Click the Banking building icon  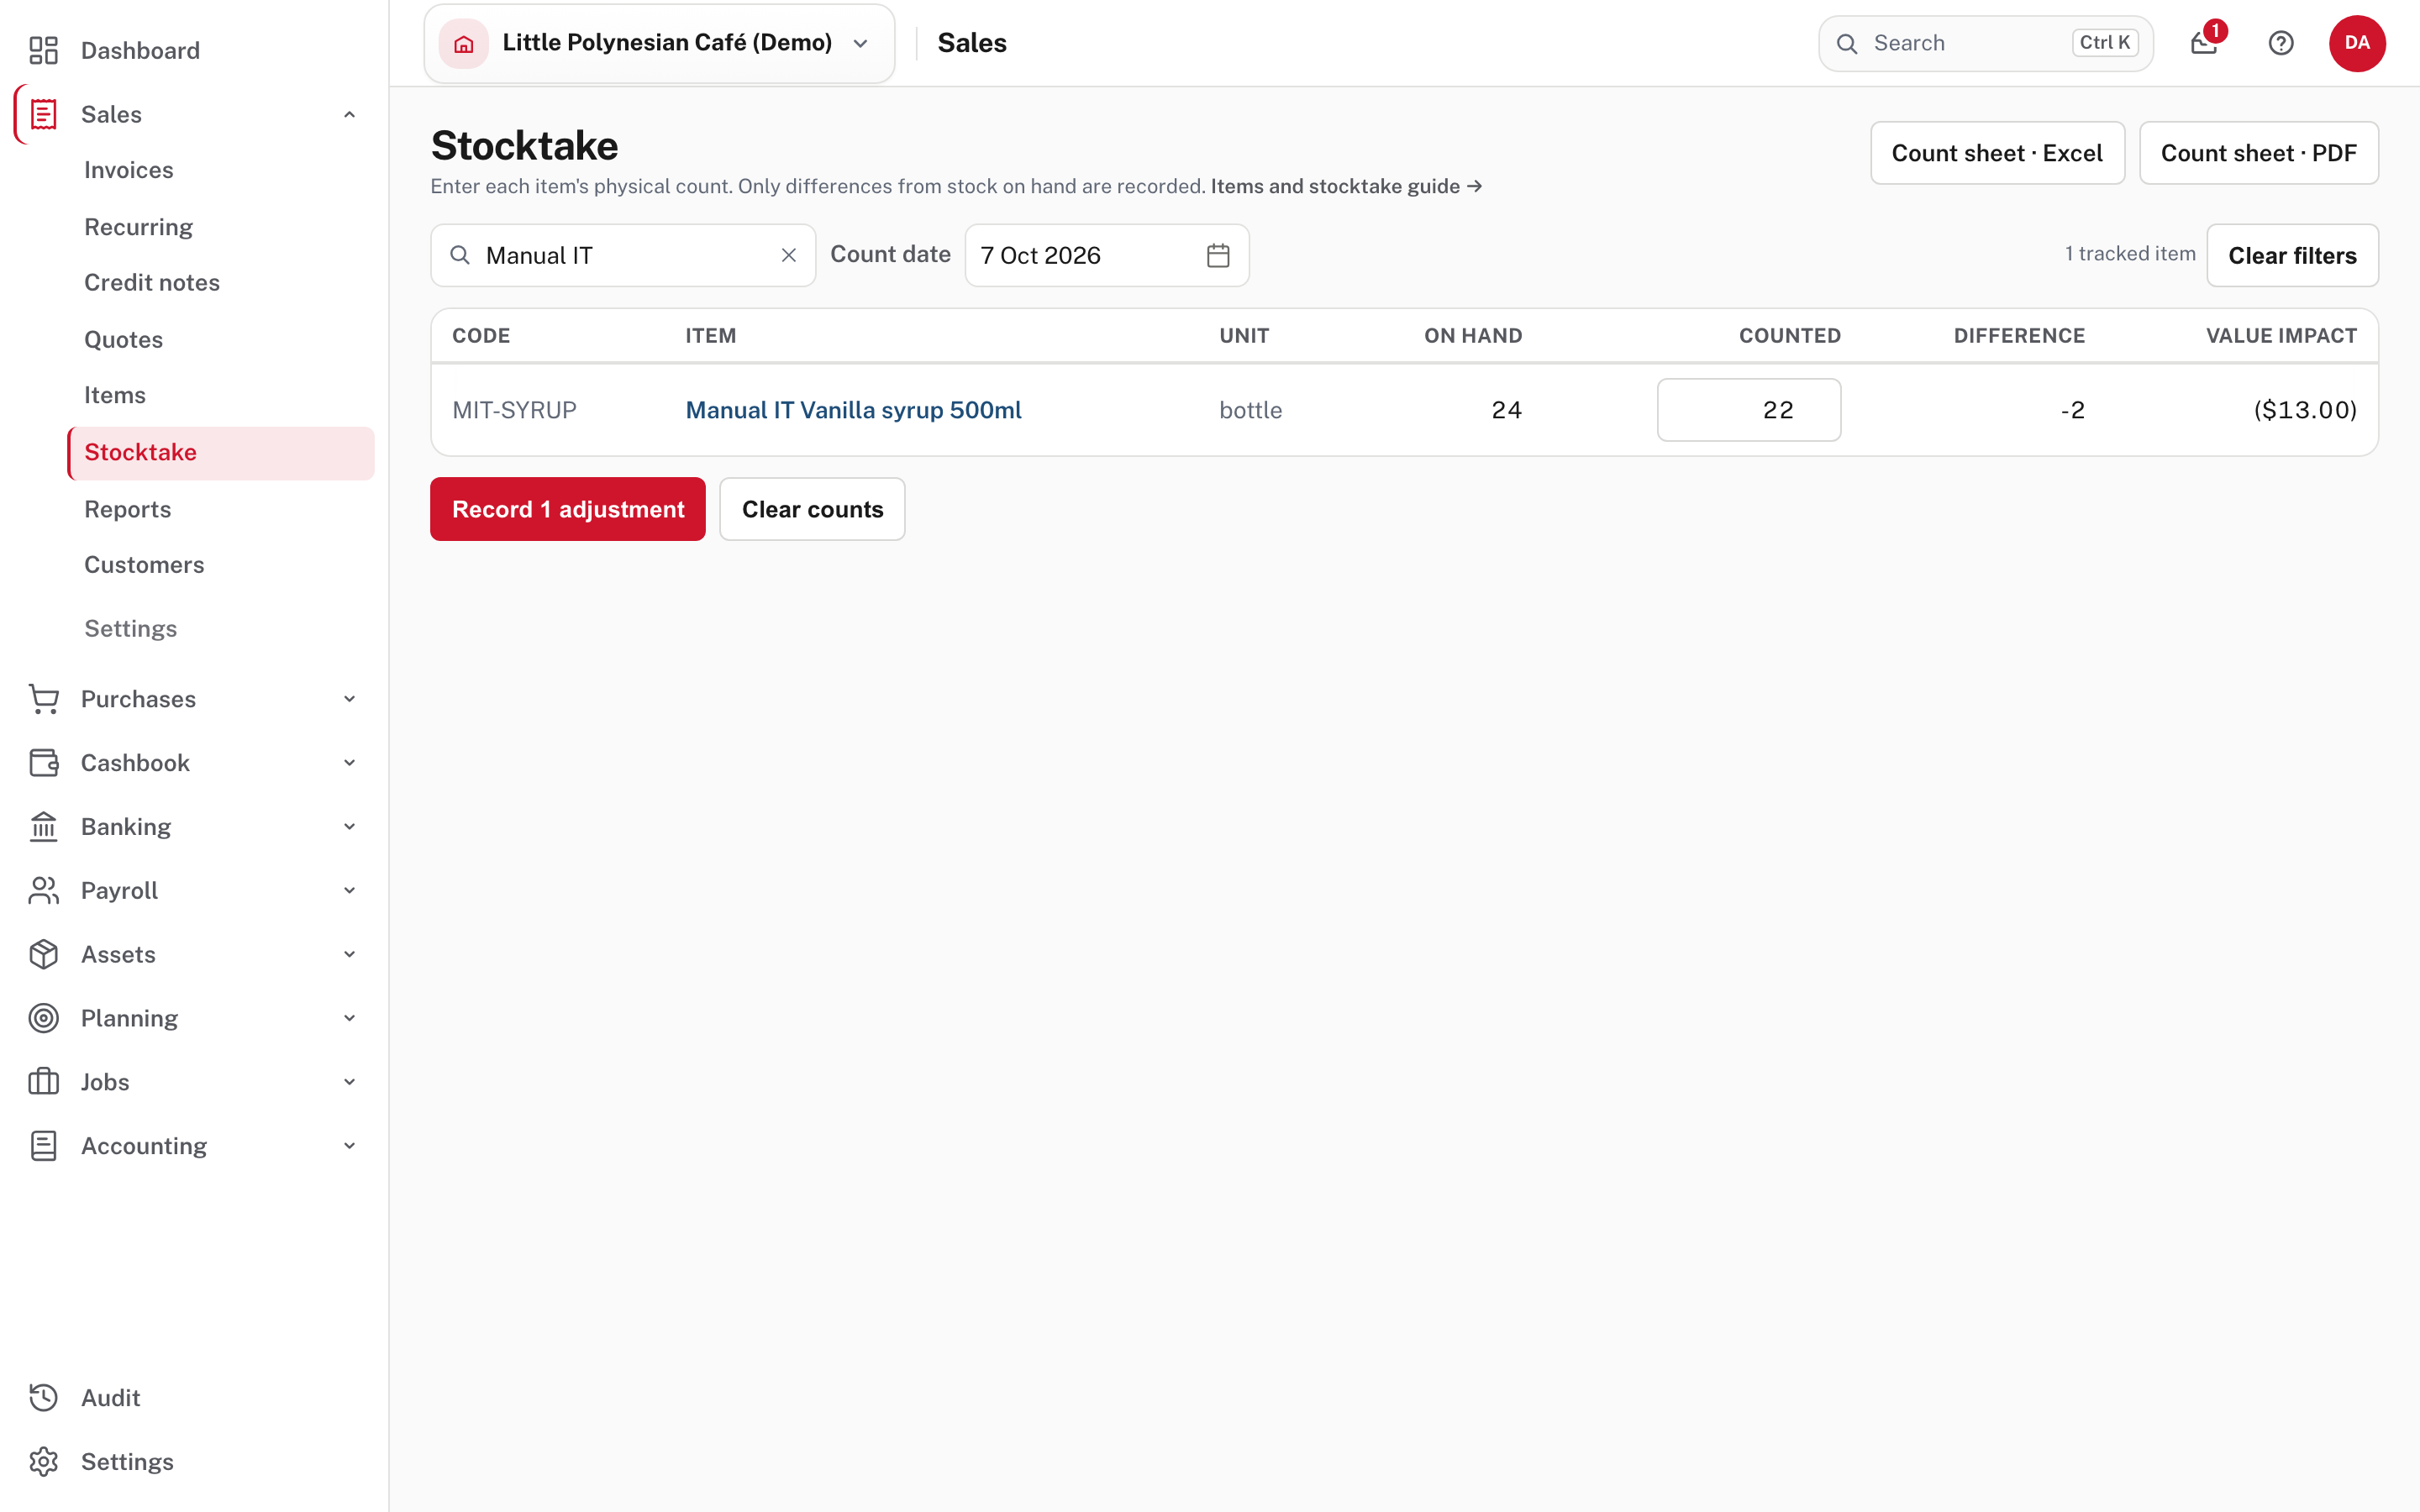coord(44,827)
